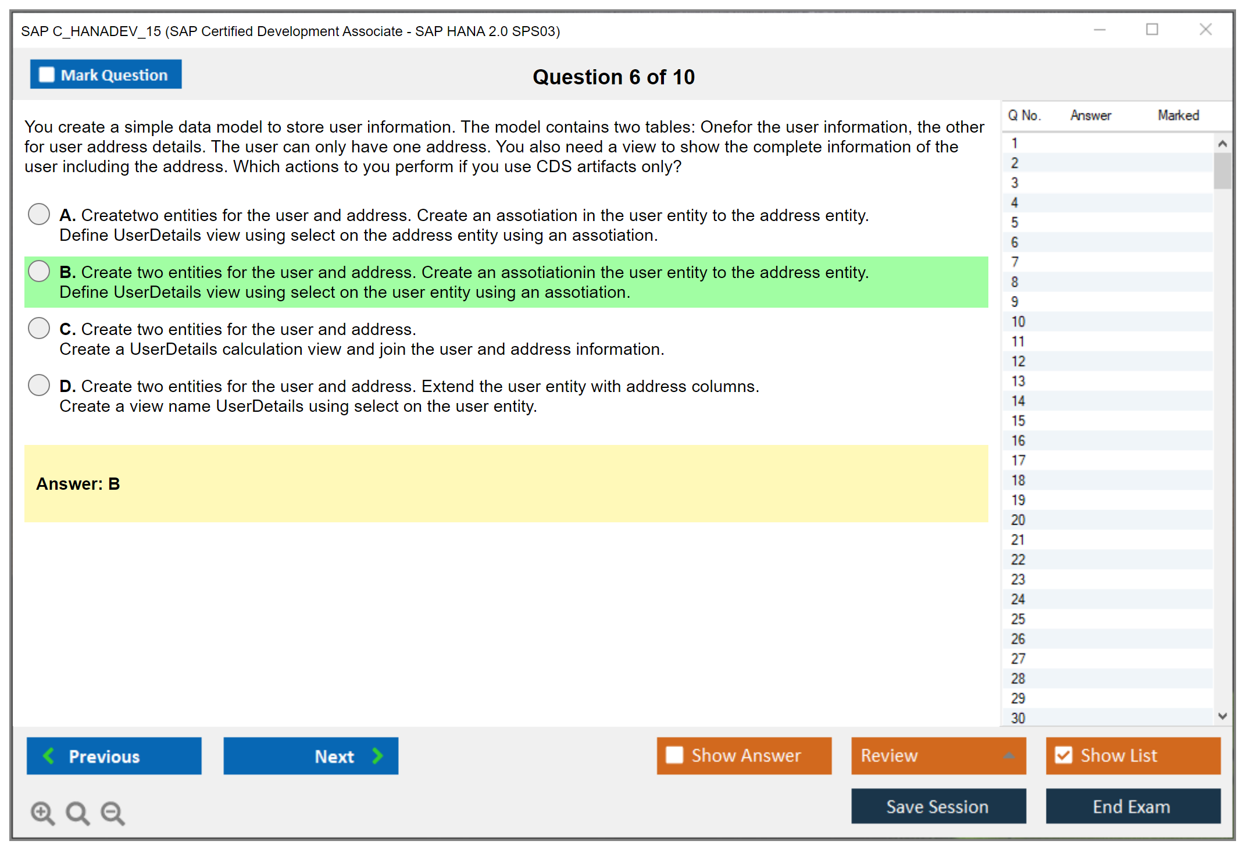
Task: Jump to question 10 in list
Action: pos(1018,322)
